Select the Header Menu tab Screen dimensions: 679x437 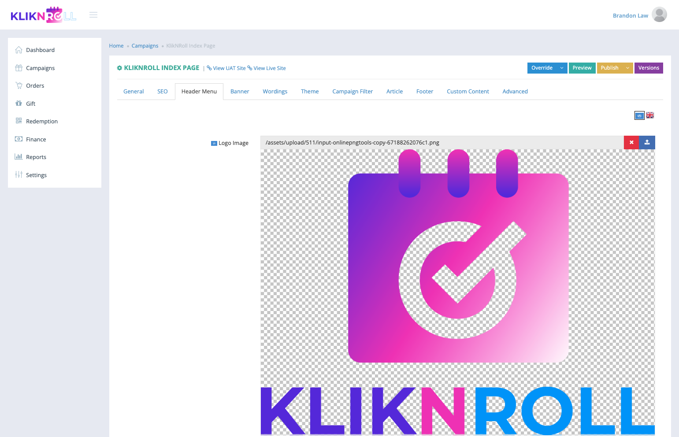[199, 92]
